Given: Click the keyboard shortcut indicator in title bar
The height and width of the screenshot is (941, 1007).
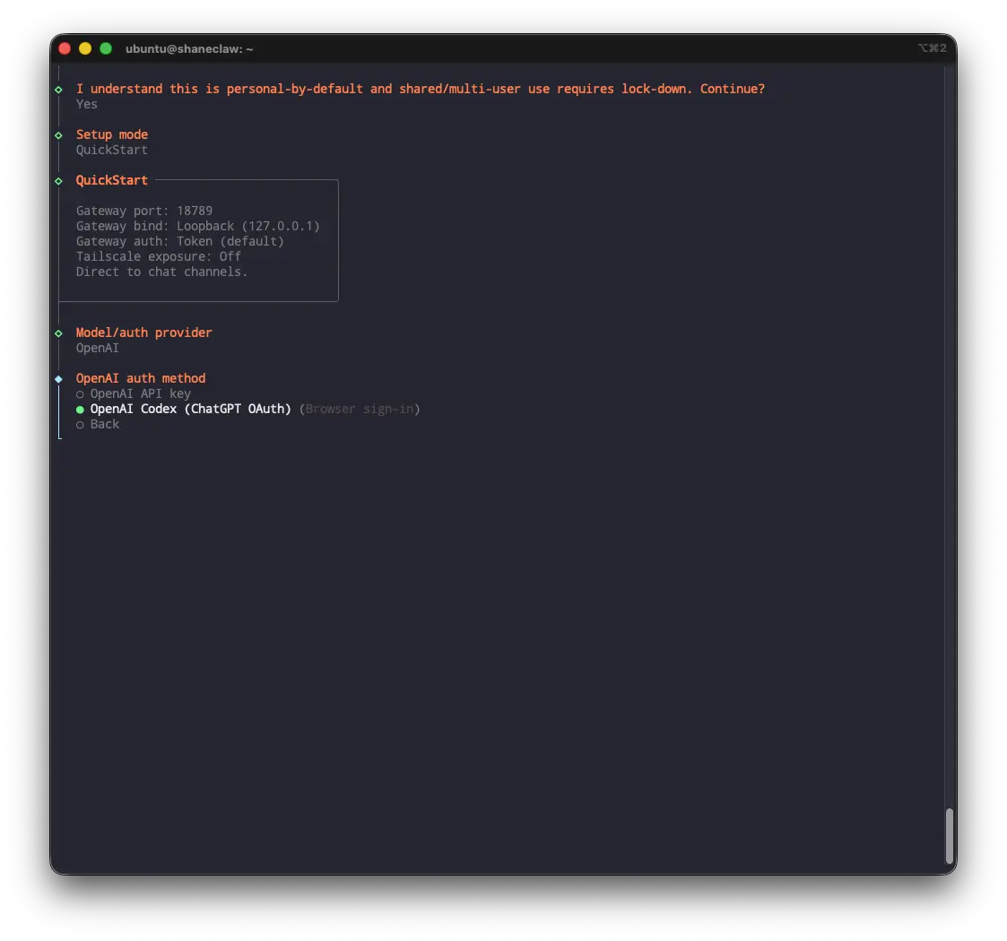Looking at the screenshot, I should 932,48.
